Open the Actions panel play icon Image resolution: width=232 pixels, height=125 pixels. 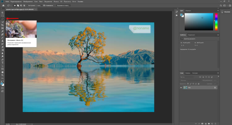point(177,15)
